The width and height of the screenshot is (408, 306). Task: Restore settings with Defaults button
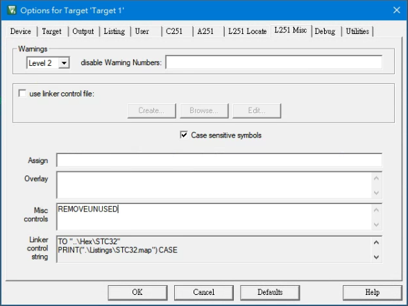coord(270,292)
